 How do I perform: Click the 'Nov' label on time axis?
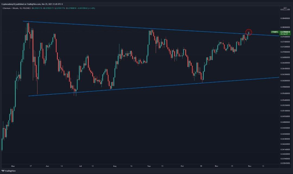point(216,166)
